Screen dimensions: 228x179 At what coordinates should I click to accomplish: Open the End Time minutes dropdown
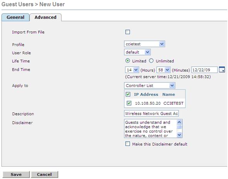(164, 70)
